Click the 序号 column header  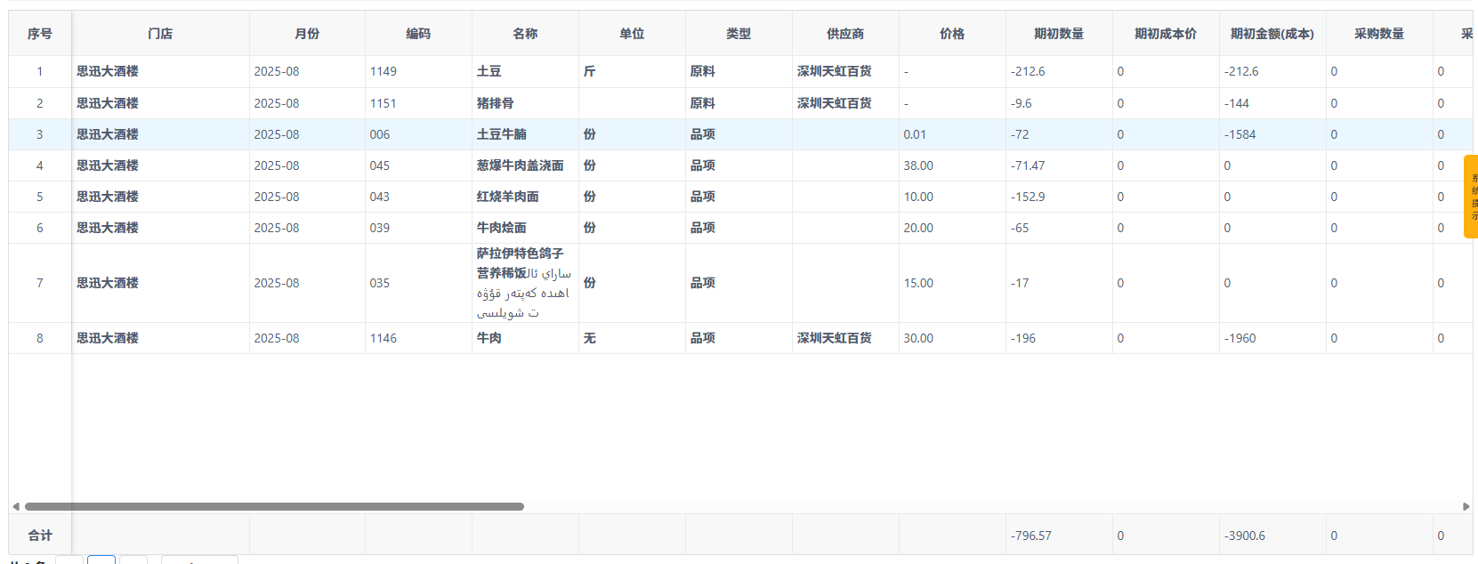pos(40,34)
